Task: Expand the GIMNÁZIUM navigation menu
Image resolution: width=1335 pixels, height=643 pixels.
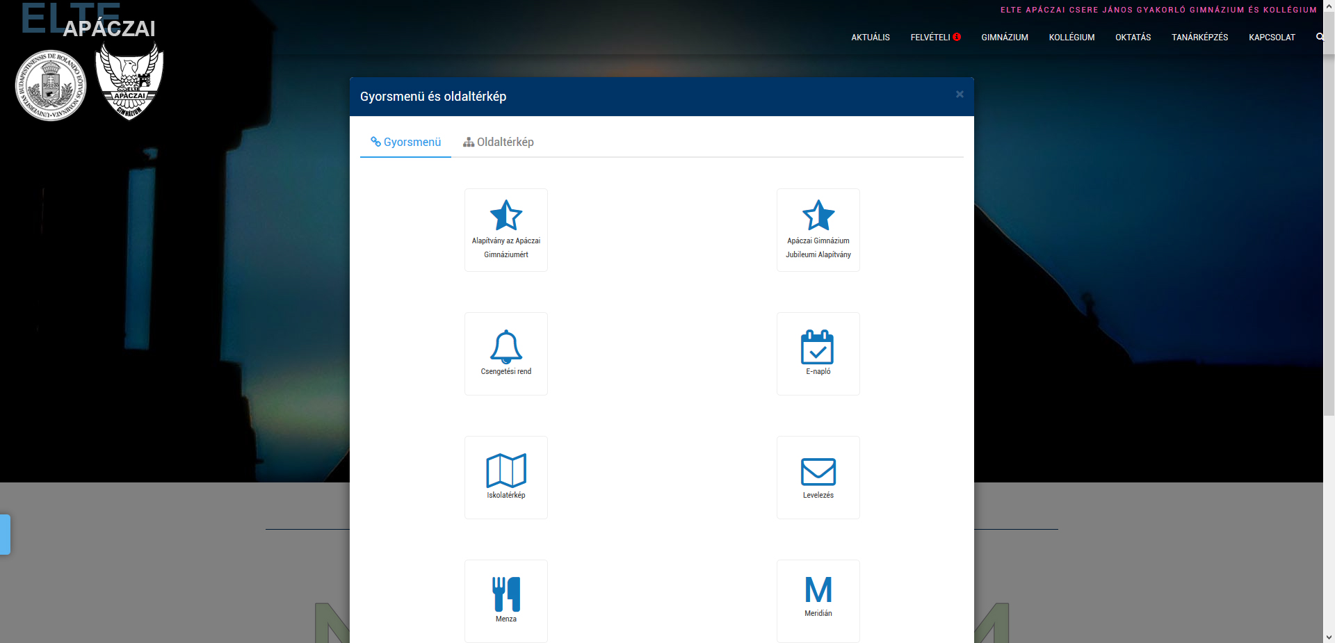Action: (x=1004, y=38)
